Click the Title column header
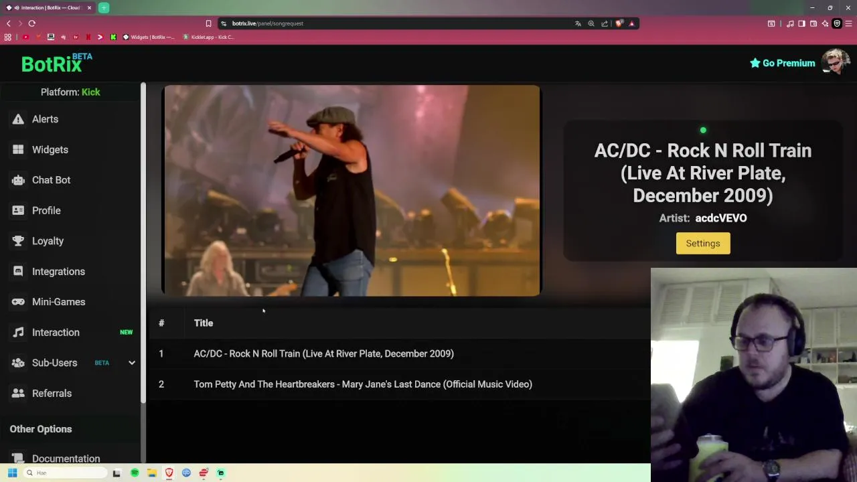This screenshot has height=482, width=857. pyautogui.click(x=204, y=323)
